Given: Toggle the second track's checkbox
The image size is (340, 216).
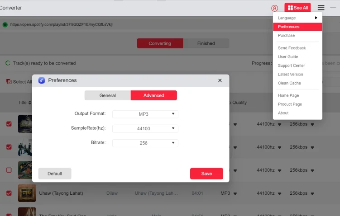Looking at the screenshot, I should (x=9, y=147).
